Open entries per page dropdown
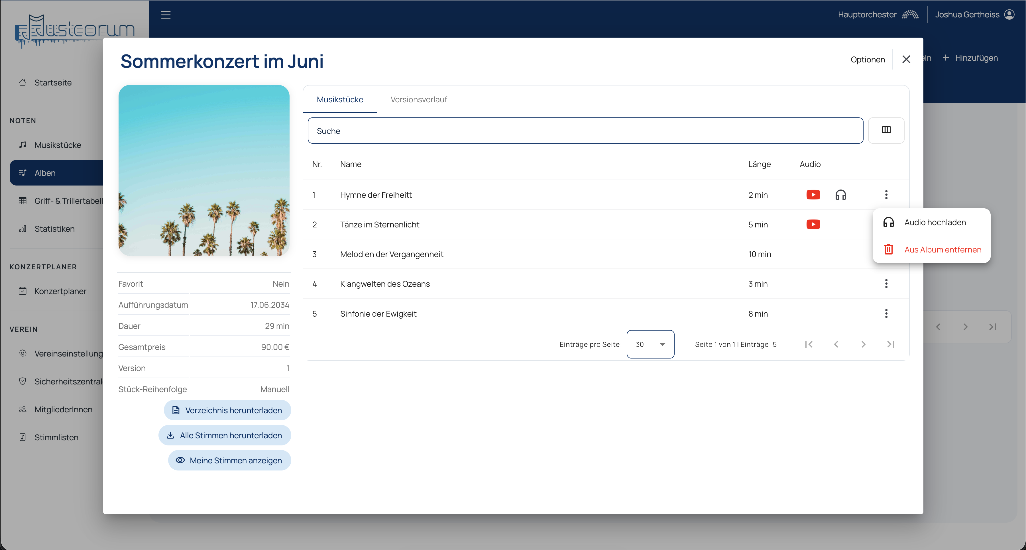1026x550 pixels. coord(650,344)
